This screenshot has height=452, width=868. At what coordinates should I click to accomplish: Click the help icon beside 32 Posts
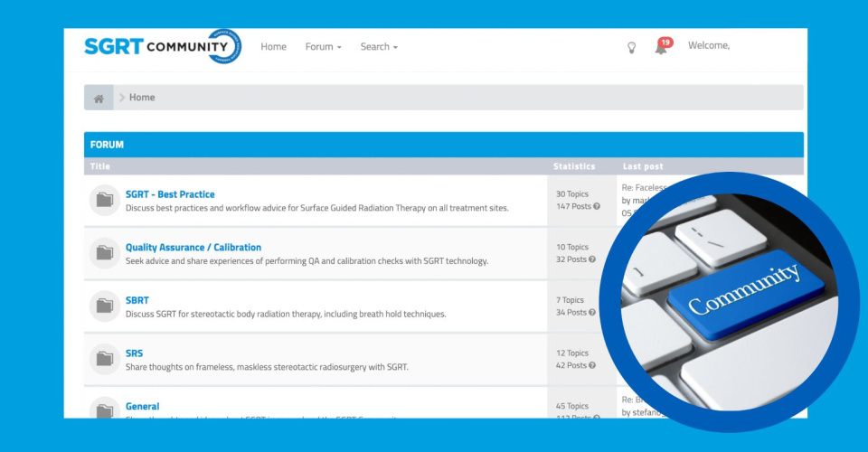pyautogui.click(x=592, y=259)
